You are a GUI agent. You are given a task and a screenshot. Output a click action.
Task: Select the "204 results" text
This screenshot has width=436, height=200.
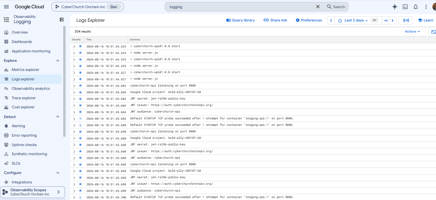click(83, 32)
